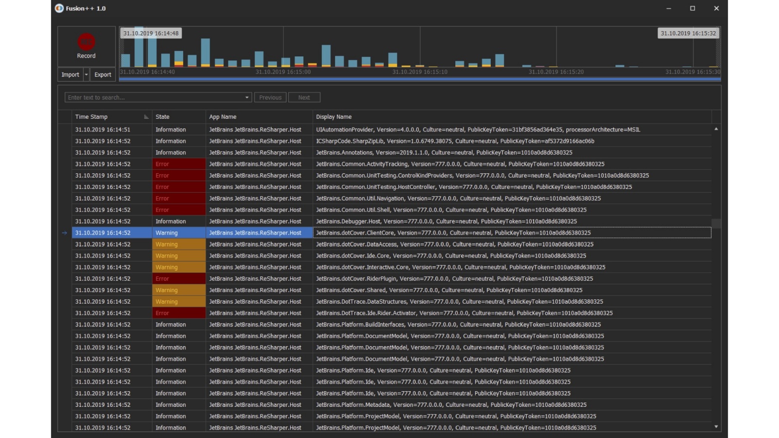Open the Import options dropdown arrow
Viewport: 779px width, 438px height.
coord(86,74)
